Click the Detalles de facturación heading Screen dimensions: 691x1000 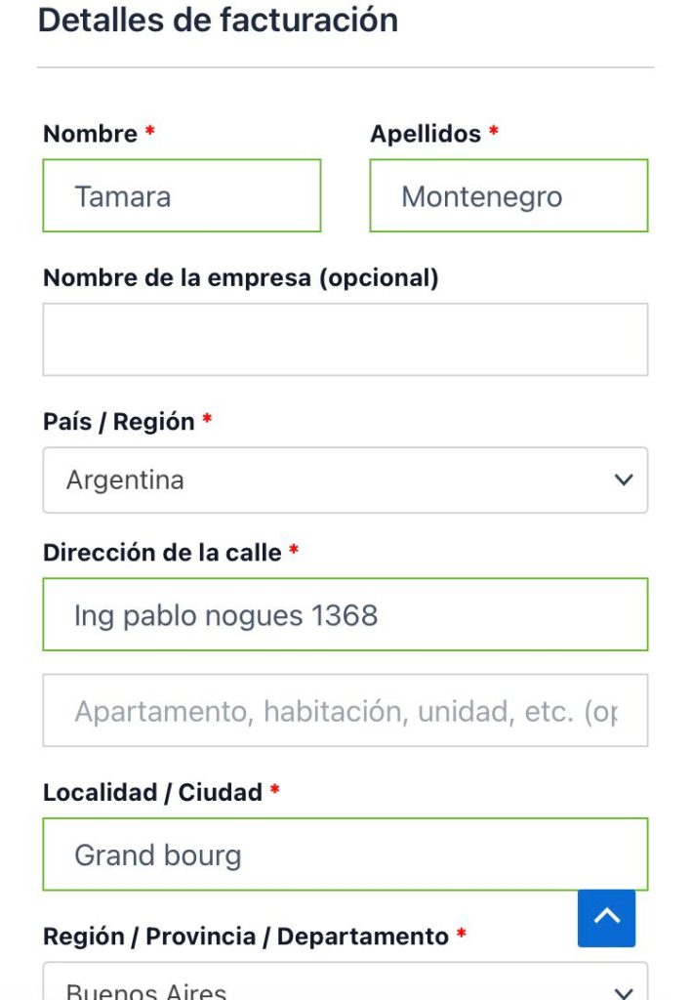[218, 21]
